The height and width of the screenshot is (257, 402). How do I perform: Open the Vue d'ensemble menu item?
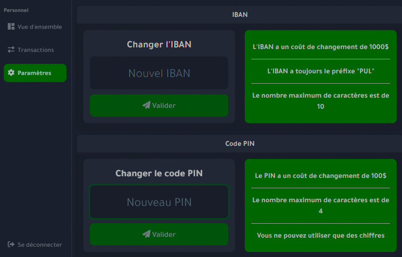39,27
